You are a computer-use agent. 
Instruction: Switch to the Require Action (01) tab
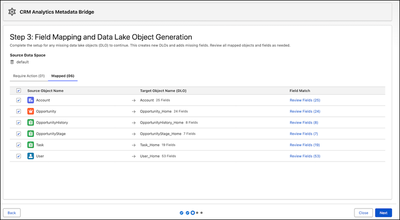click(x=29, y=76)
